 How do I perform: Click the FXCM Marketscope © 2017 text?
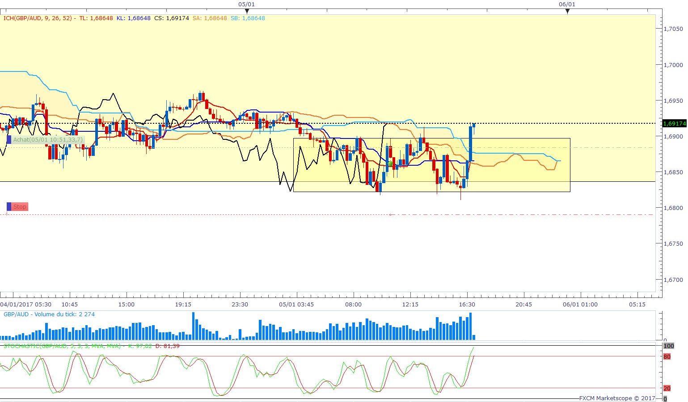coord(617,398)
